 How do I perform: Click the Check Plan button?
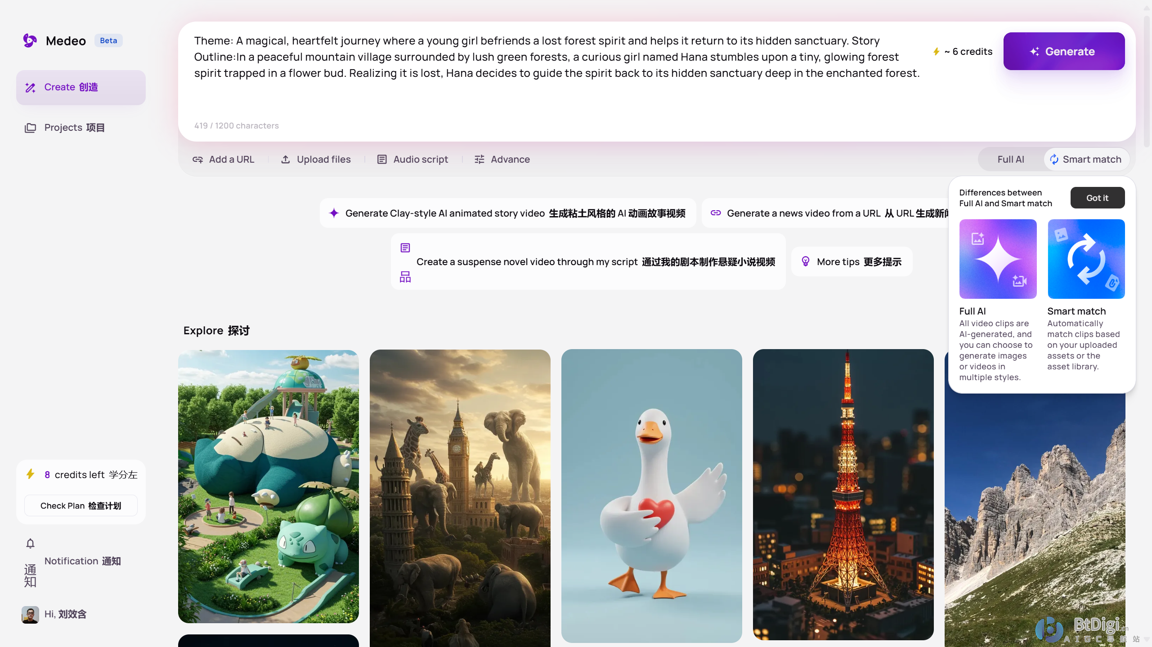coord(81,505)
